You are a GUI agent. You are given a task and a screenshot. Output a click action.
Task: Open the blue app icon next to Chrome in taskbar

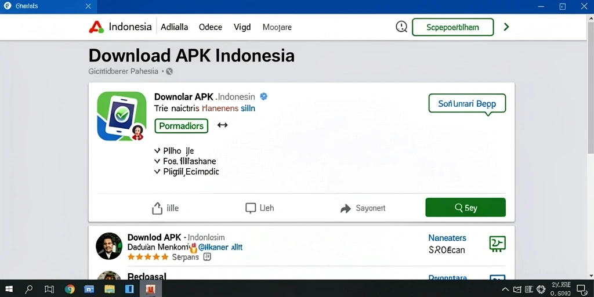pyautogui.click(x=89, y=289)
